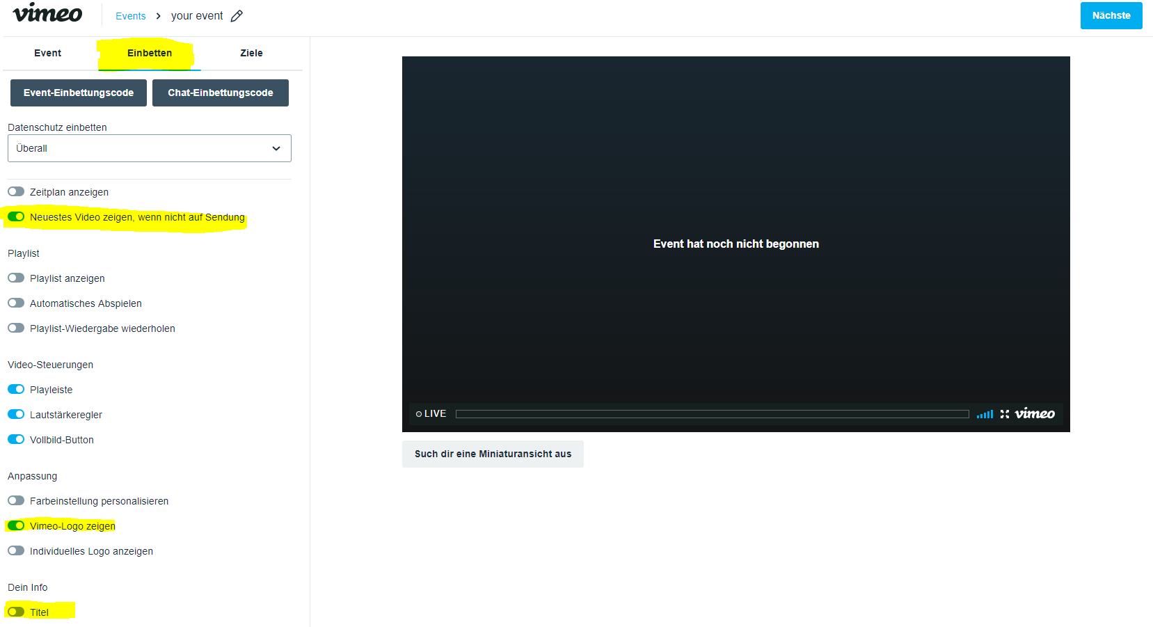Click the fullscreen icon in the player

(x=1004, y=414)
